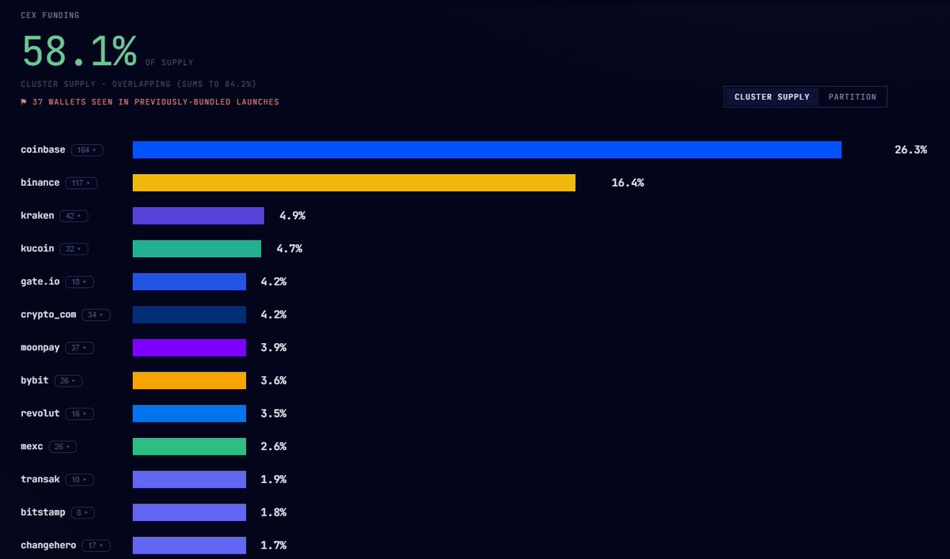Switch to the Cluster Supply view
The height and width of the screenshot is (559, 950).
[x=772, y=96]
